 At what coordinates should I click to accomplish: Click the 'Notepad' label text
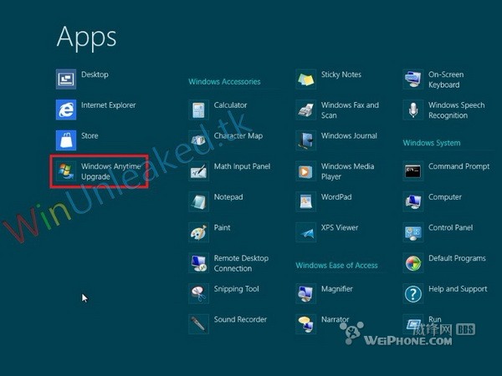point(228,197)
